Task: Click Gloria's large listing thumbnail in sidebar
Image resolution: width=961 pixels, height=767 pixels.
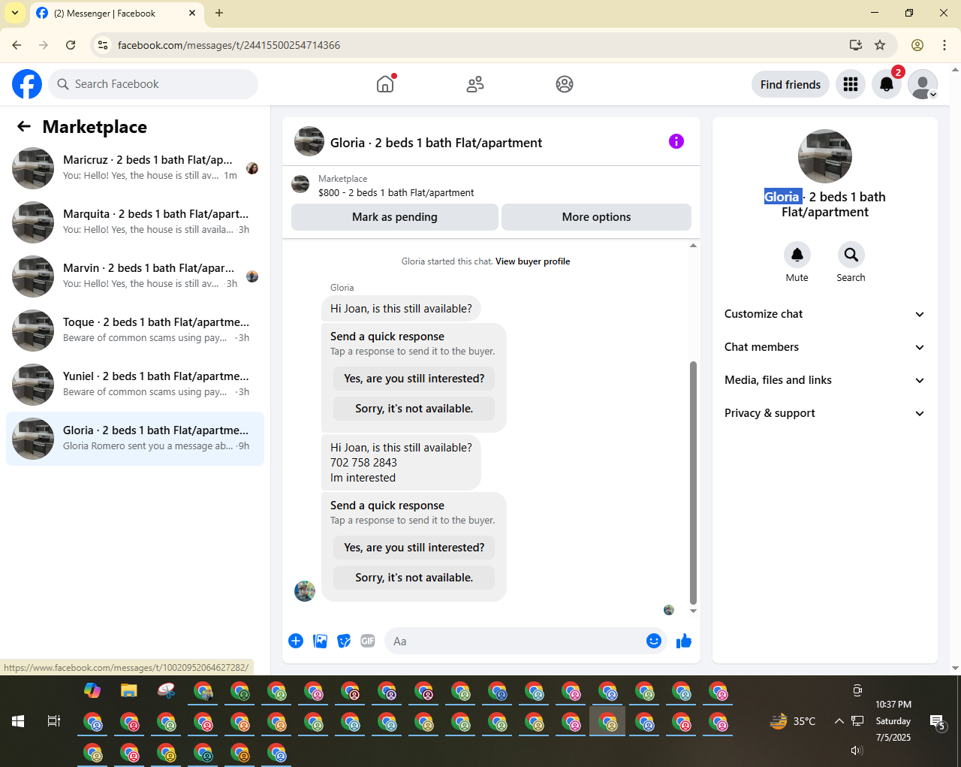Action: click(x=825, y=156)
